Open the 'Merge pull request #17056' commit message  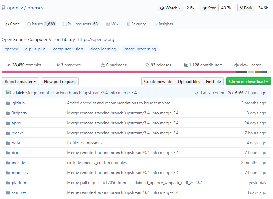coord(134,183)
